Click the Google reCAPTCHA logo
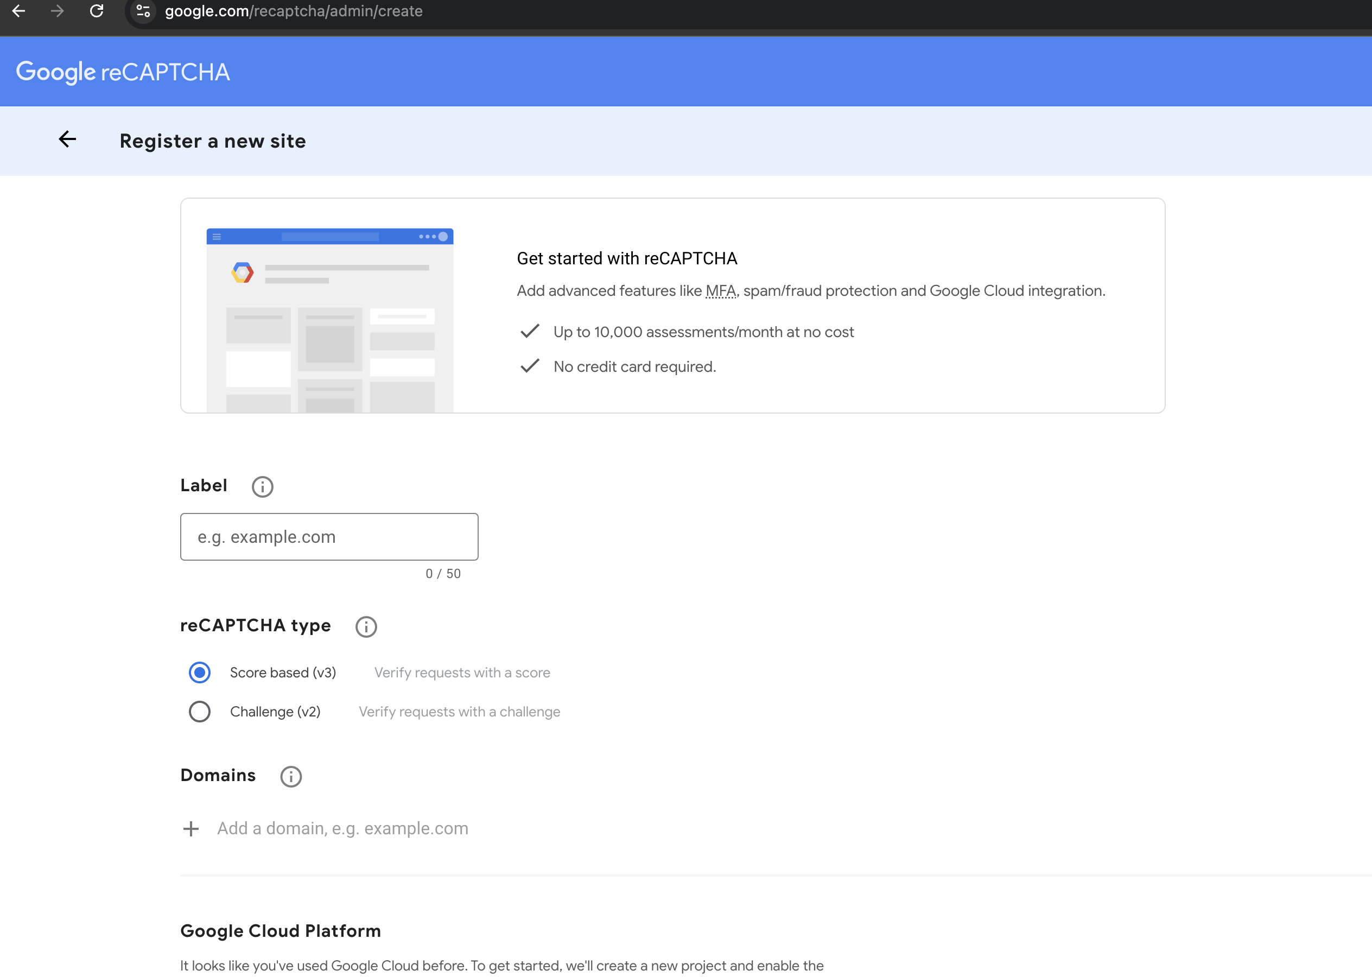 (x=123, y=72)
